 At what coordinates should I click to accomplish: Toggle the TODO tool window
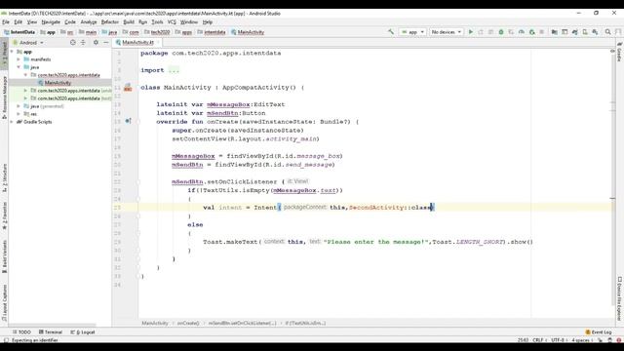[21, 331]
